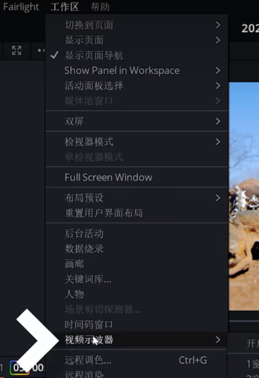Expand the 显示页面 submenu
Image resolution: width=259 pixels, height=378 pixels.
click(137, 40)
